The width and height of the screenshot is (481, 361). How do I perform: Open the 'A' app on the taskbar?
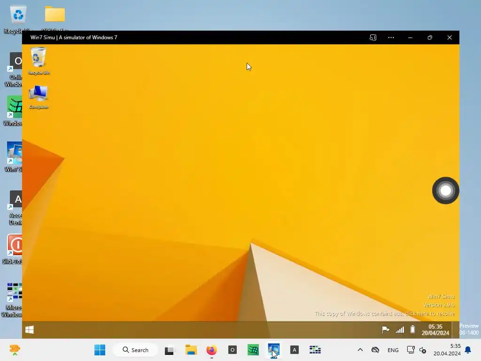tap(294, 350)
